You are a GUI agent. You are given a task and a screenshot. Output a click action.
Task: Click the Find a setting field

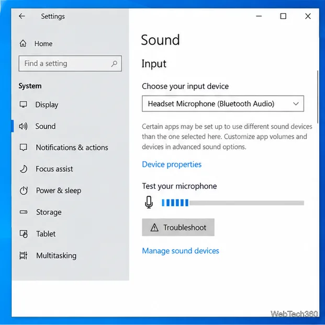(70, 63)
